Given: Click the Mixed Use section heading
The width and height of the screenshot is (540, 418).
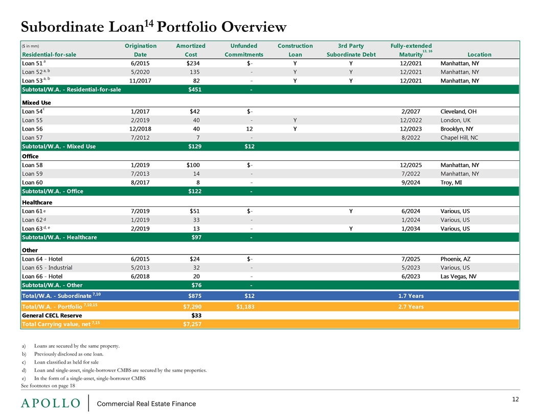Looking at the screenshot, I should click(36, 102).
